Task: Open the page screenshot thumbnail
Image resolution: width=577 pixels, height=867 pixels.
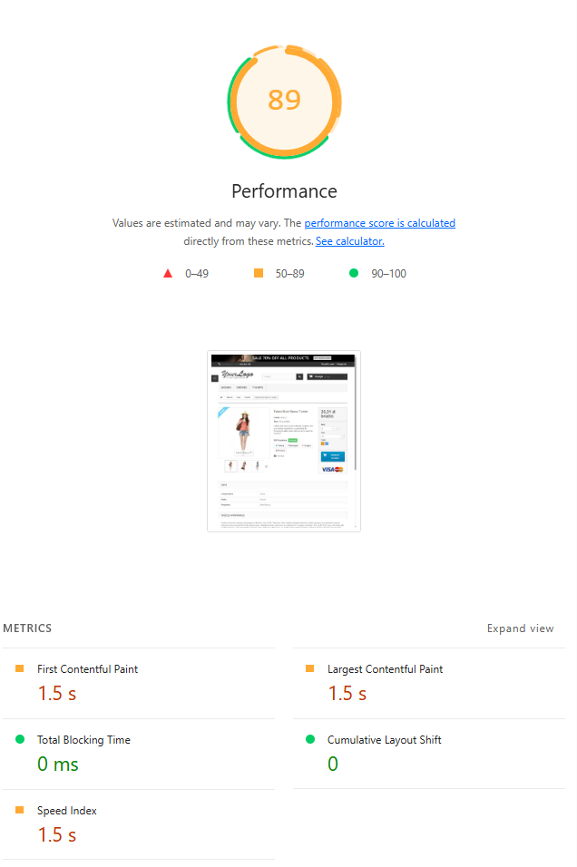Action: (x=284, y=442)
